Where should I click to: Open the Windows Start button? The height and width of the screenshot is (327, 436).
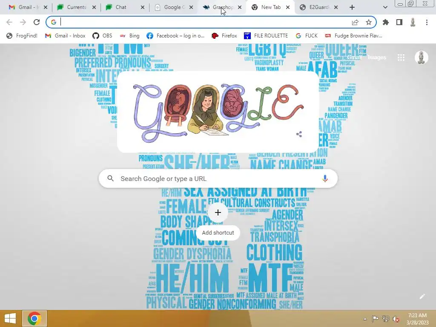pos(10,318)
